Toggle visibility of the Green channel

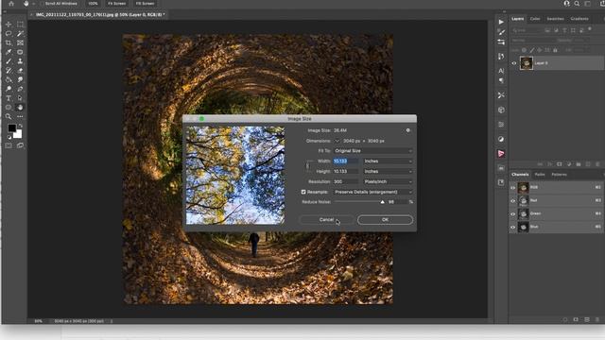point(513,214)
